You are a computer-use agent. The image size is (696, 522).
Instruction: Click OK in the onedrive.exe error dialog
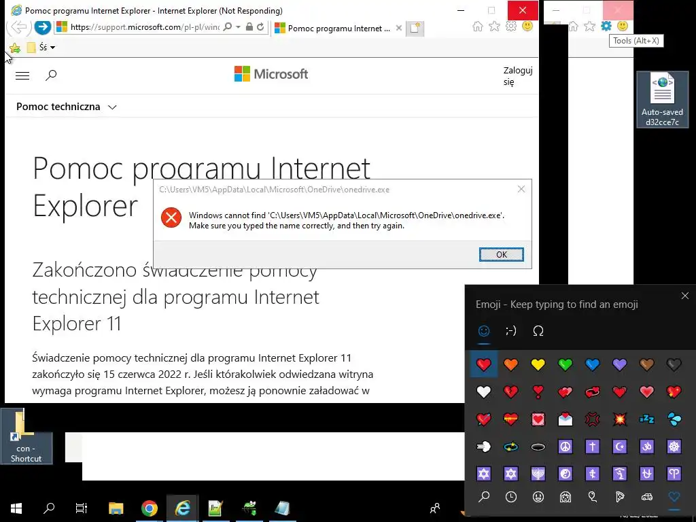[501, 254]
